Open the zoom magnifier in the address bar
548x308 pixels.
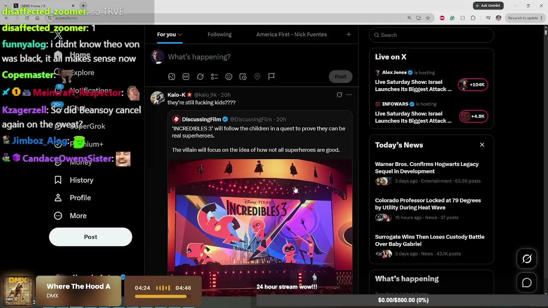click(409, 18)
